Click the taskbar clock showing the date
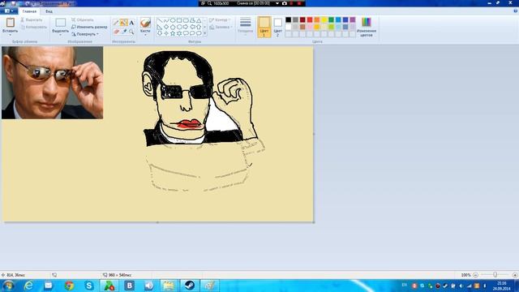This screenshot has width=519, height=292. (x=502, y=286)
